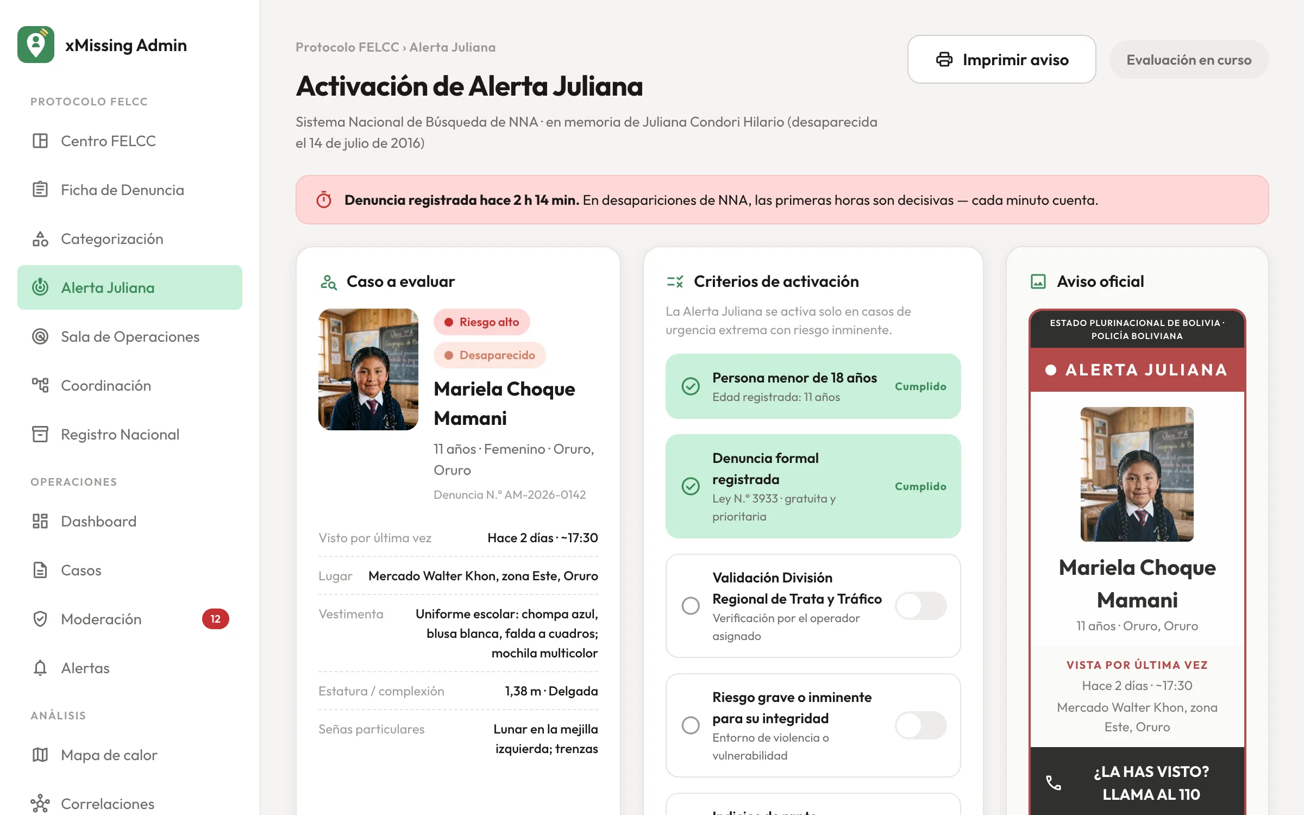Open Sala de Operaciones
Viewport: 1304px width, 815px height.
tap(130, 336)
